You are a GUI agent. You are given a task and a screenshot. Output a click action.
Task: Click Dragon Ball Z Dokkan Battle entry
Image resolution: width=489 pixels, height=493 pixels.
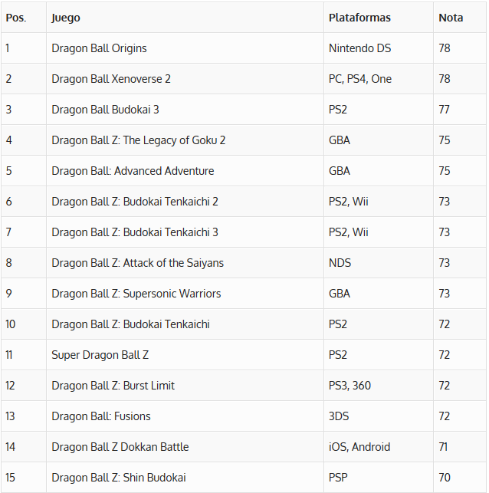click(x=120, y=447)
